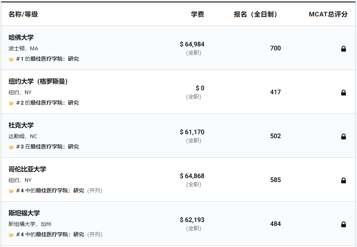Click the lock icon in NYU Grossman's row
The width and height of the screenshot is (357, 247).
coord(343,92)
